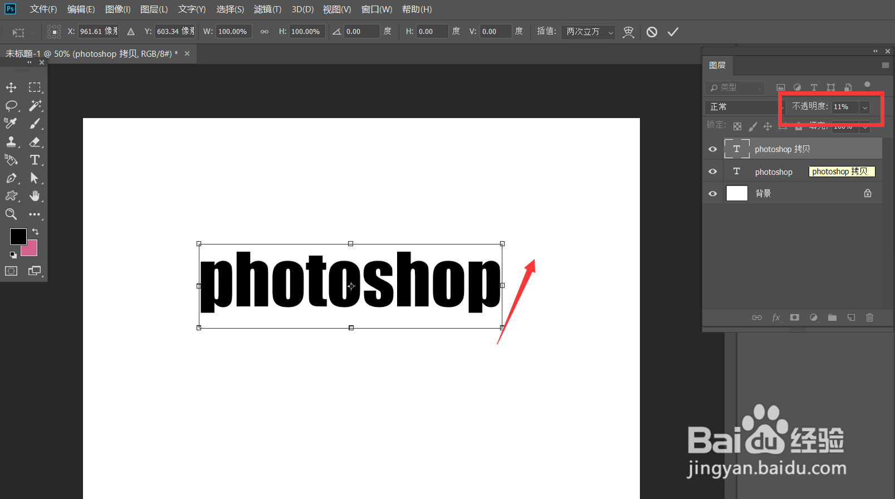Switch to the 图层 panel tab
The width and height of the screenshot is (895, 499).
[717, 65]
